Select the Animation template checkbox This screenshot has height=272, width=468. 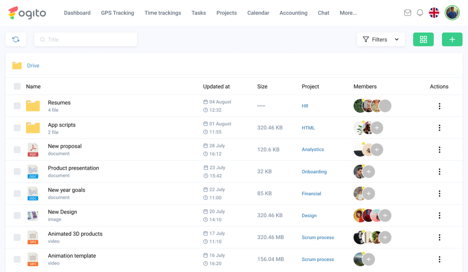17,260
